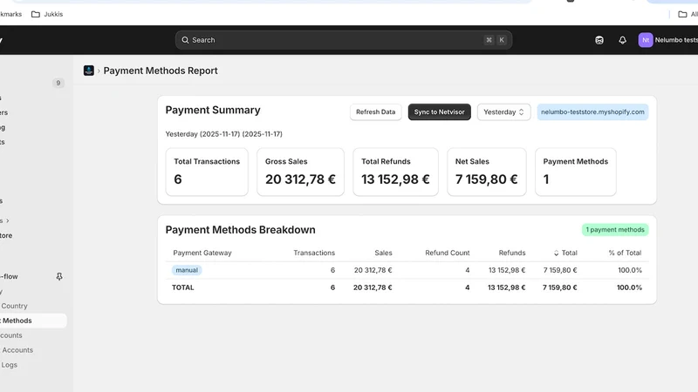Click Payment Gateway column header
The width and height of the screenshot is (698, 392).
pyautogui.click(x=202, y=253)
